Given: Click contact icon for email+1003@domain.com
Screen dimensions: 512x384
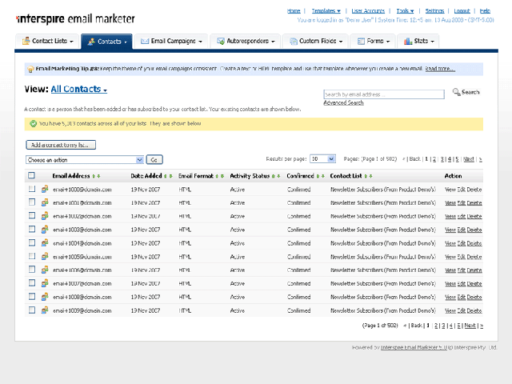Looking at the screenshot, I should [45, 230].
